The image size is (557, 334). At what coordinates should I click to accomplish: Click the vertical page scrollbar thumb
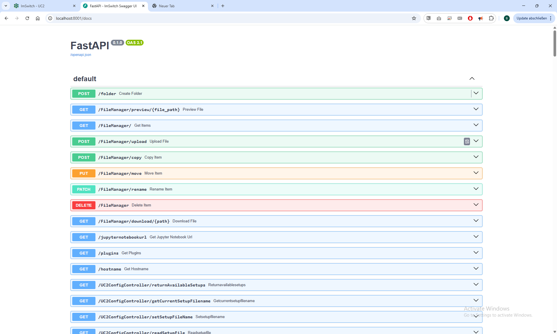tap(555, 43)
